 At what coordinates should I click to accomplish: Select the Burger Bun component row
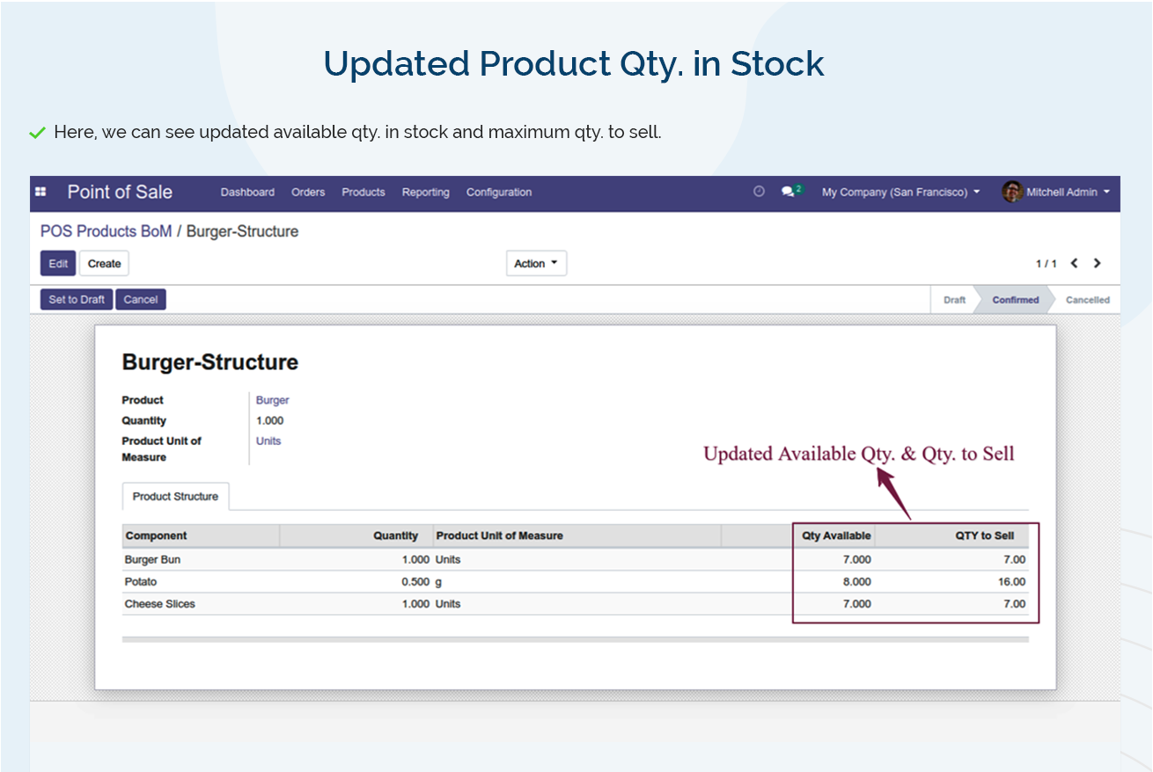point(575,560)
